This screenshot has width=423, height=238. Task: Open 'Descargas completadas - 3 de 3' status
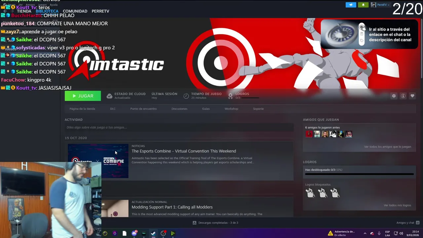[215, 223]
